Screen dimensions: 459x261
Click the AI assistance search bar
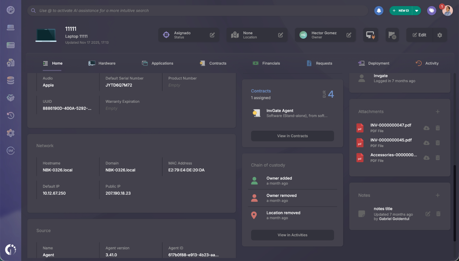[x=197, y=10]
